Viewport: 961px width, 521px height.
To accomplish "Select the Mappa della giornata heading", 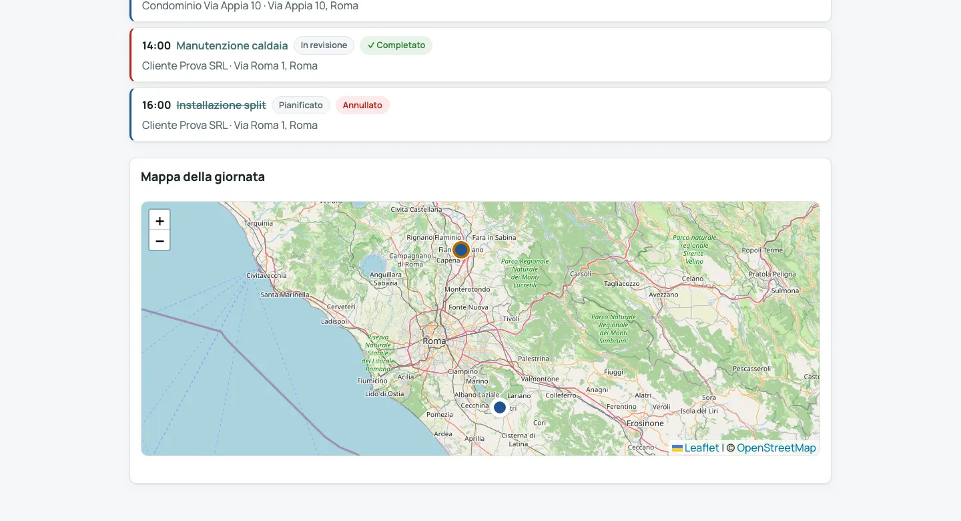I will 203,177.
